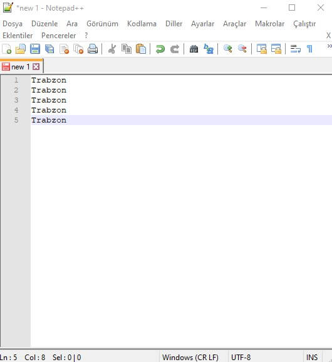This screenshot has width=332, height=362.
Task: Click the Print icon in toolbar
Action: tap(93, 49)
